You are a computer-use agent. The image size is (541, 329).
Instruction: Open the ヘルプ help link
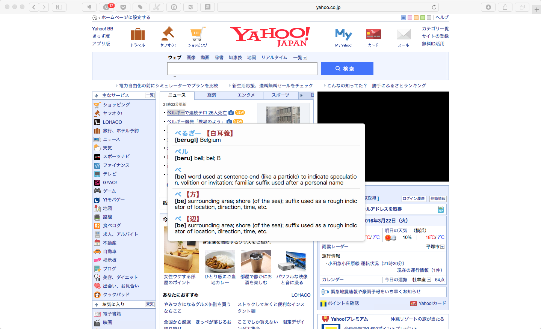[x=442, y=18]
